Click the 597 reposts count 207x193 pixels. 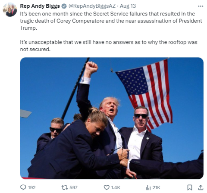pos(73,187)
